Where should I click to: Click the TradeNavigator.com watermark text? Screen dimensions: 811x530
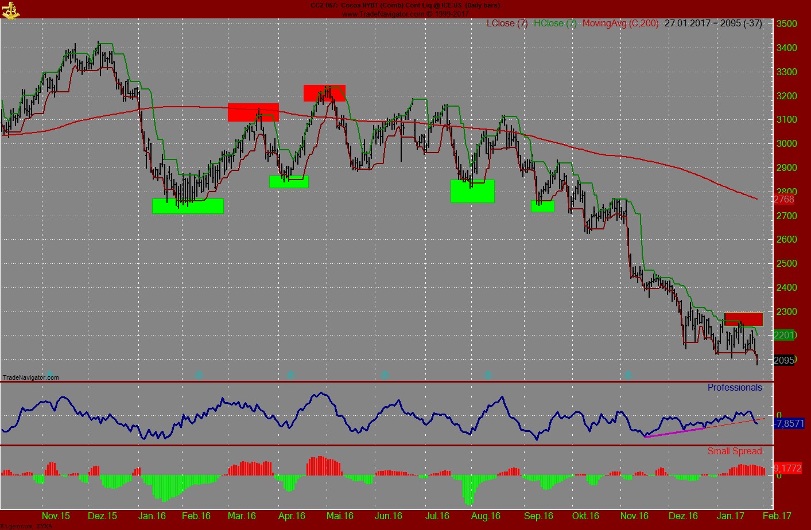31,377
